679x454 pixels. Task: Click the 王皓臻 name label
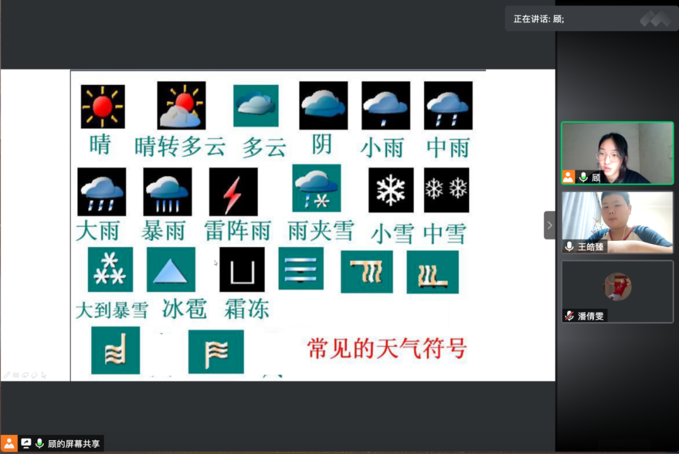[x=591, y=247]
